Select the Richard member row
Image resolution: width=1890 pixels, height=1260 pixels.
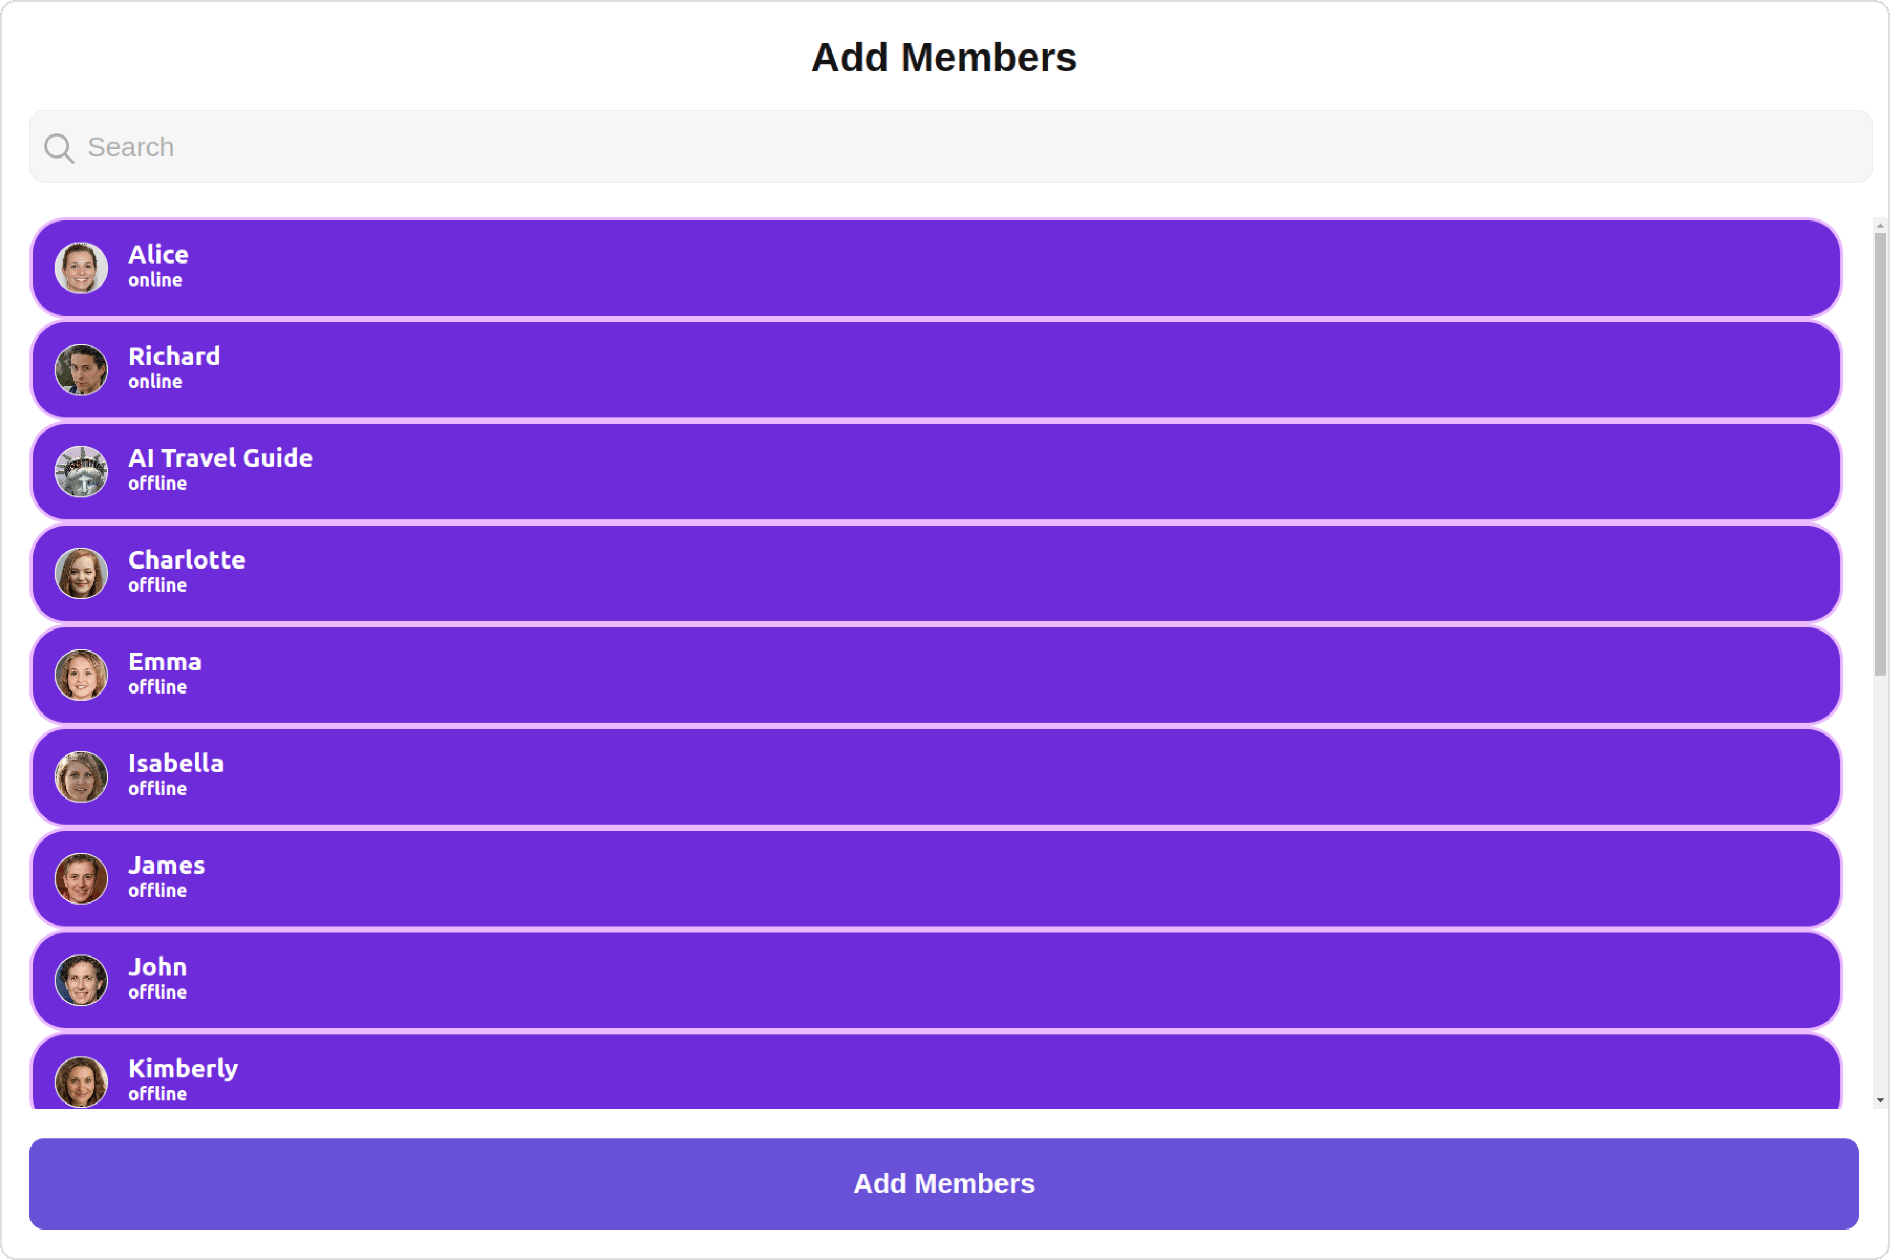(936, 370)
